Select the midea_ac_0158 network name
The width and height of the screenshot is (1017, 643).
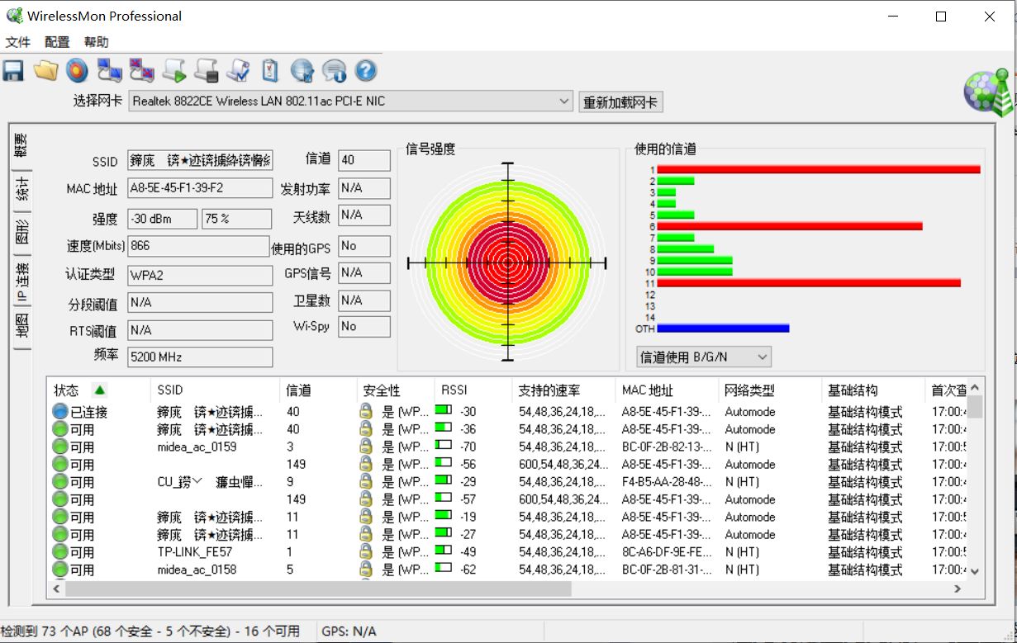point(197,570)
